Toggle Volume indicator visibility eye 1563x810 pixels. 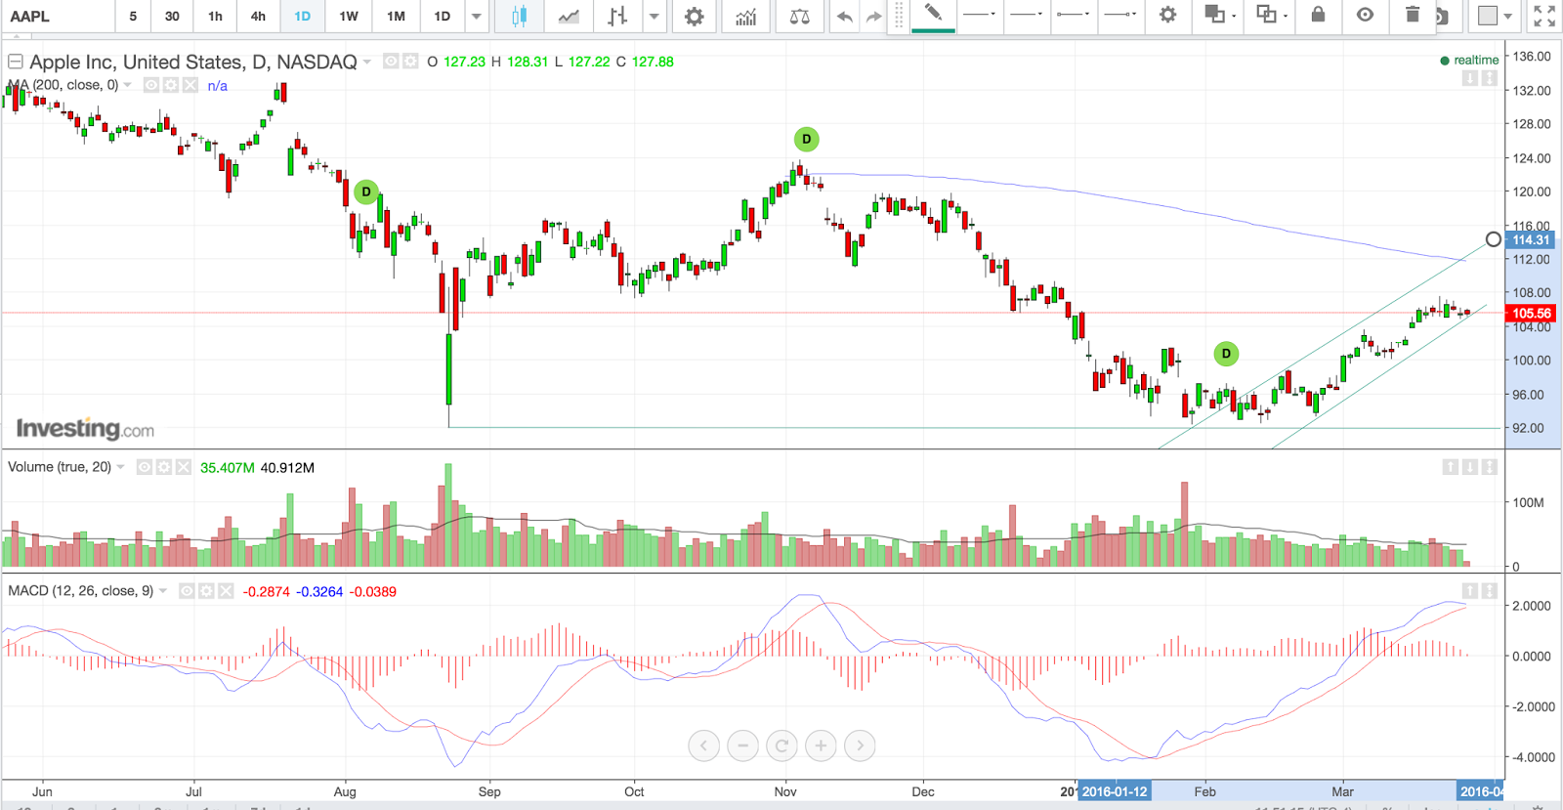coord(145,467)
